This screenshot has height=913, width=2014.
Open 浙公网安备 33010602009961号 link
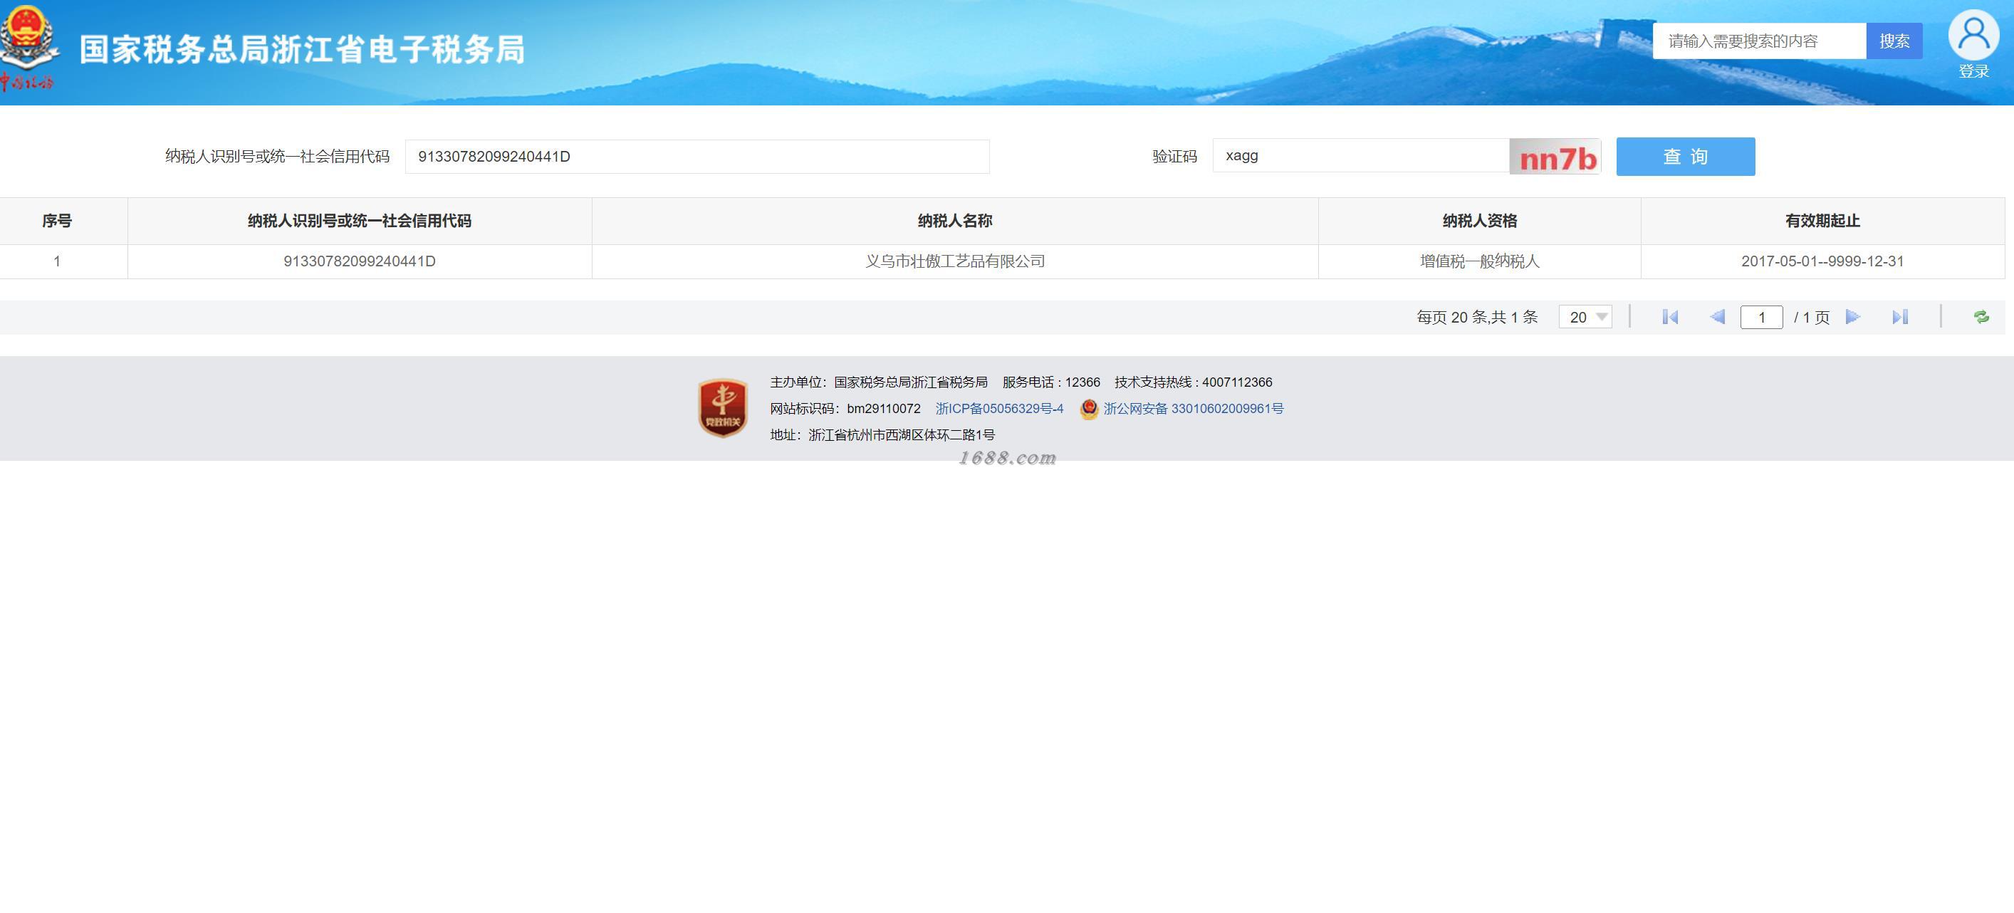coord(1193,409)
